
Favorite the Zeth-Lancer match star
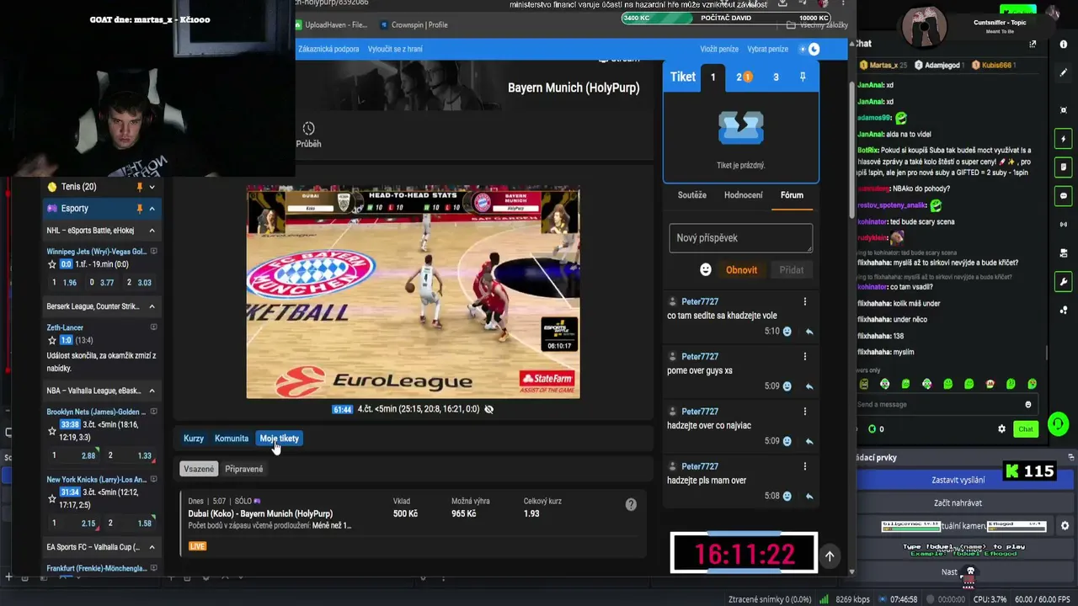(52, 340)
